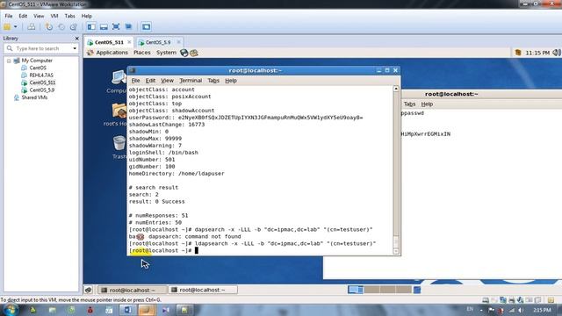Click the terminal scrollbar down arrow
The image size is (562, 316).
[x=396, y=251]
